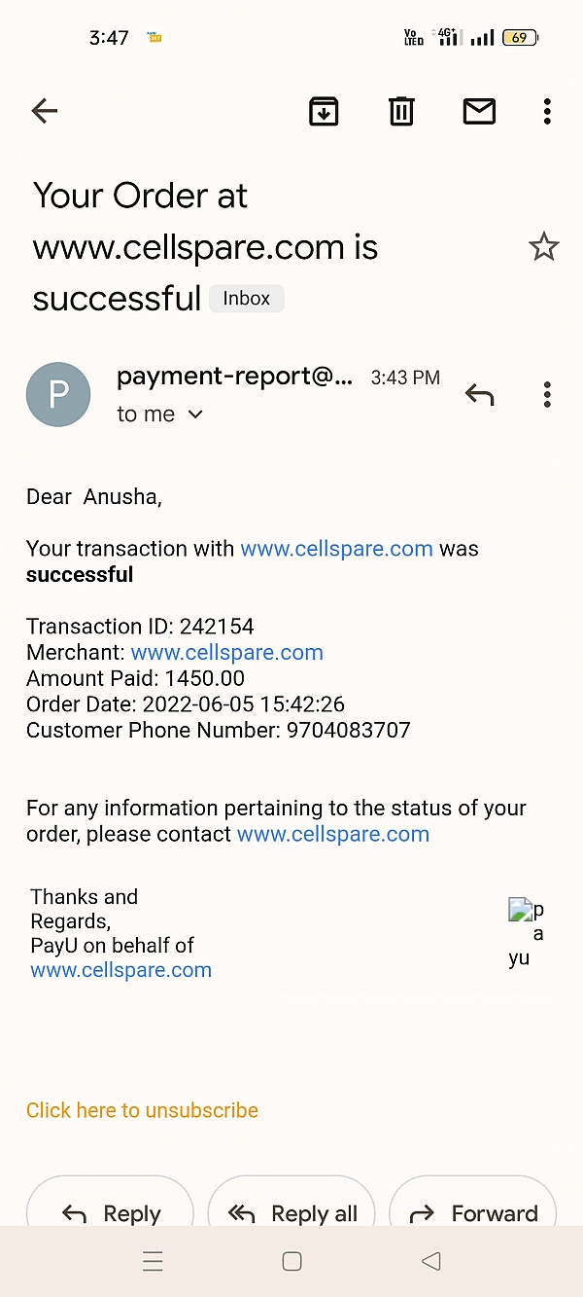Tap the reply arrow beside sender
The image size is (583, 1297).
[479, 394]
